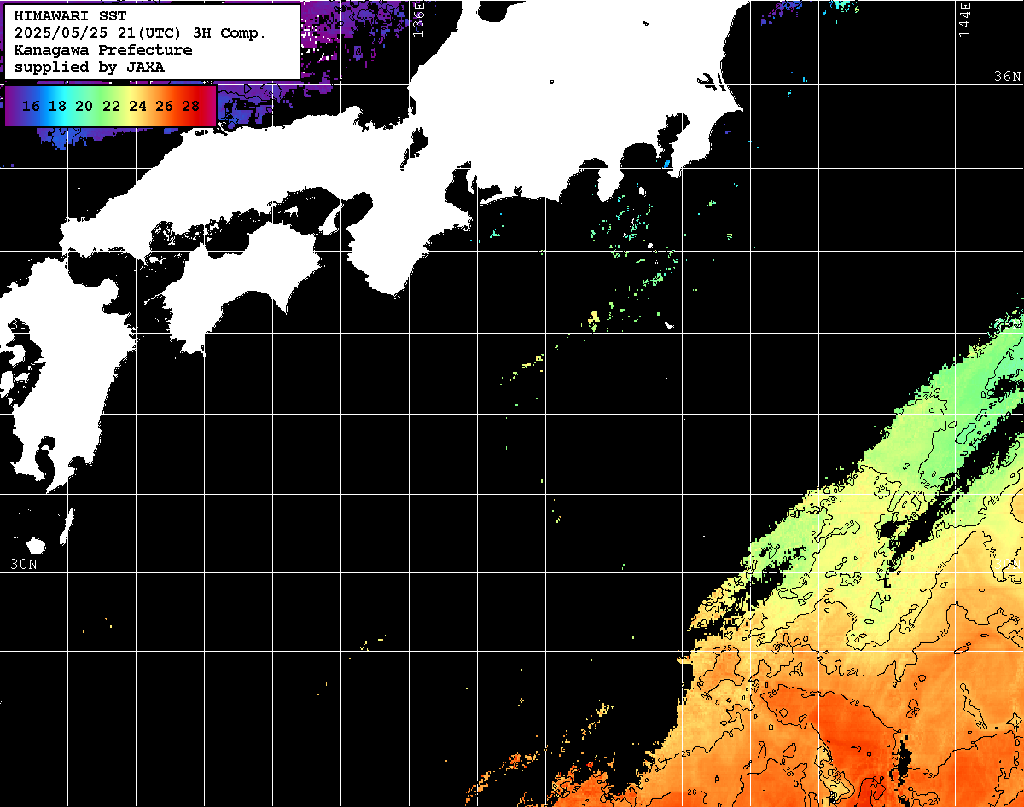
Task: Click the "Kanagawa Prefecture" text
Action: point(103,50)
